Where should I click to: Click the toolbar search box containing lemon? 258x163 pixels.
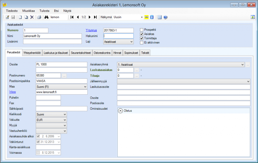[59, 17]
